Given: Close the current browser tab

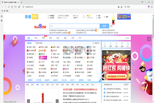Looking at the screenshot, I should (x=18, y=2).
